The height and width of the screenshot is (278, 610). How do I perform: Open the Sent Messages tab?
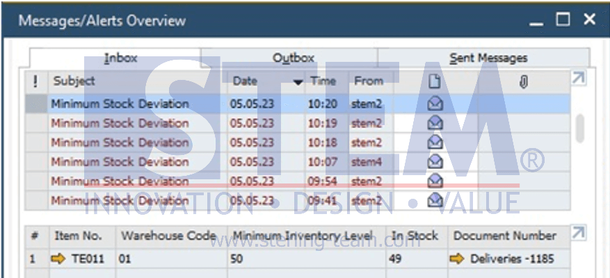click(484, 58)
